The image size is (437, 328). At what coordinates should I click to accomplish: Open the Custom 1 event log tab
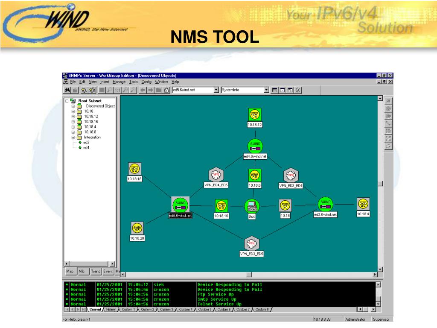[128, 309]
